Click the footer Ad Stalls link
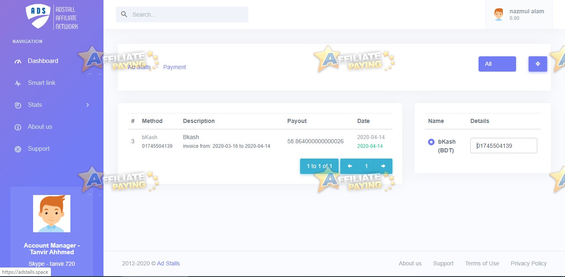The width and height of the screenshot is (565, 277). pos(168,263)
